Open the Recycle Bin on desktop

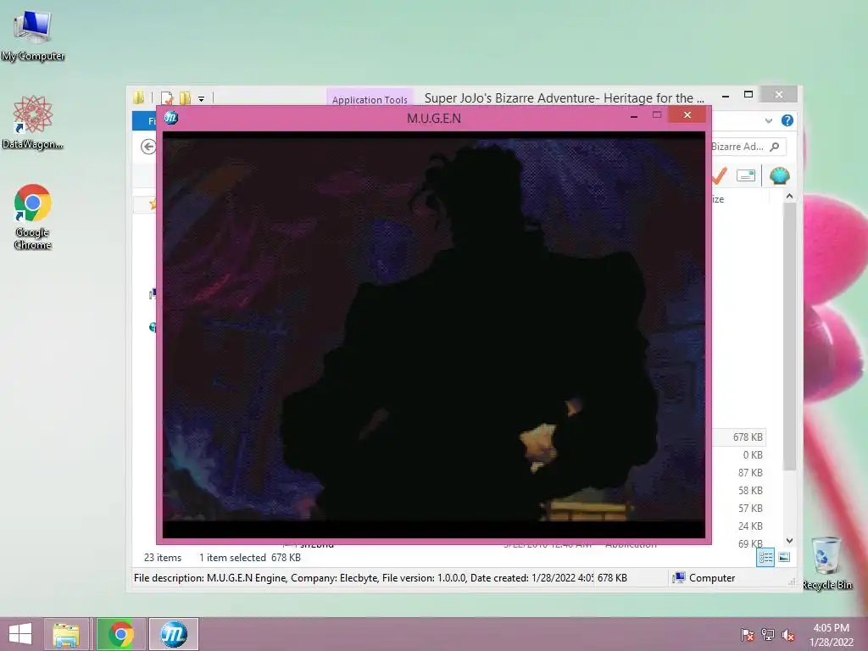point(827,563)
